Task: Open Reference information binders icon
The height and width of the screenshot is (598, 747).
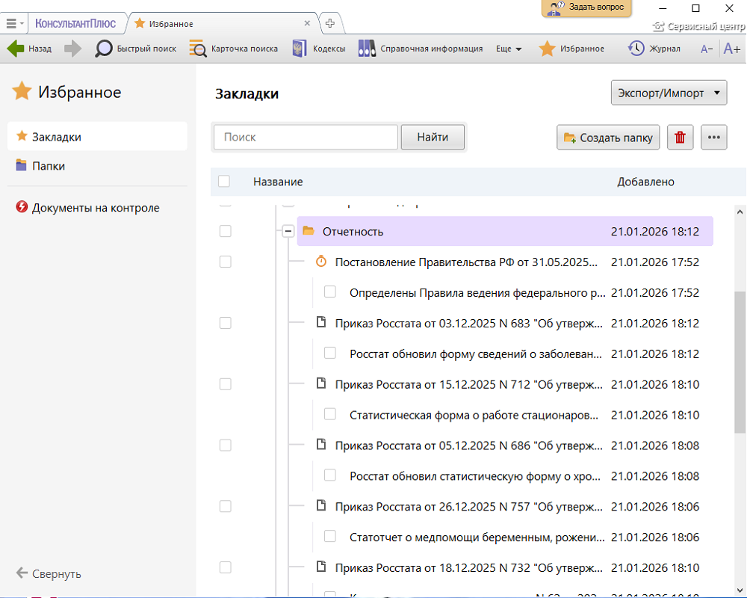Action: [367, 49]
